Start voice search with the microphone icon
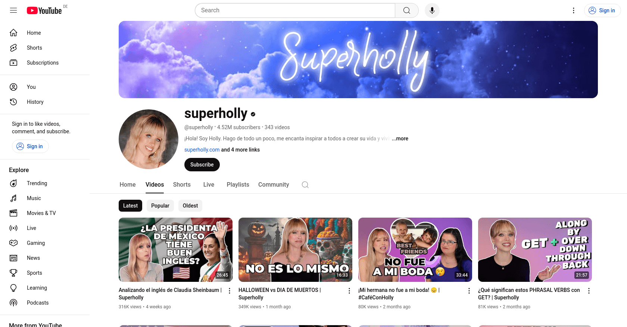Viewport: 627px width, 327px height. pyautogui.click(x=432, y=10)
